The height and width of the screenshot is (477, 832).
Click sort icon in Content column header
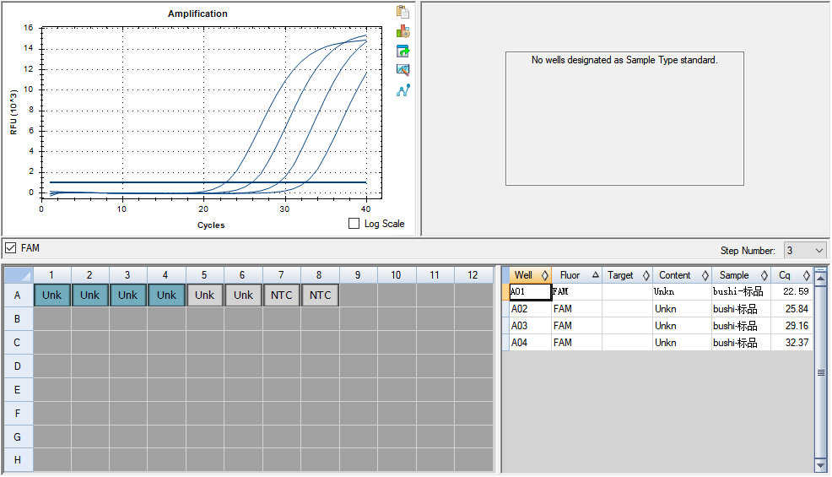705,275
